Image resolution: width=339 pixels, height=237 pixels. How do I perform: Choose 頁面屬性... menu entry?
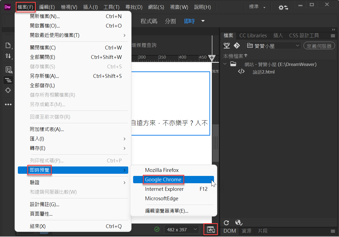pos(73,214)
